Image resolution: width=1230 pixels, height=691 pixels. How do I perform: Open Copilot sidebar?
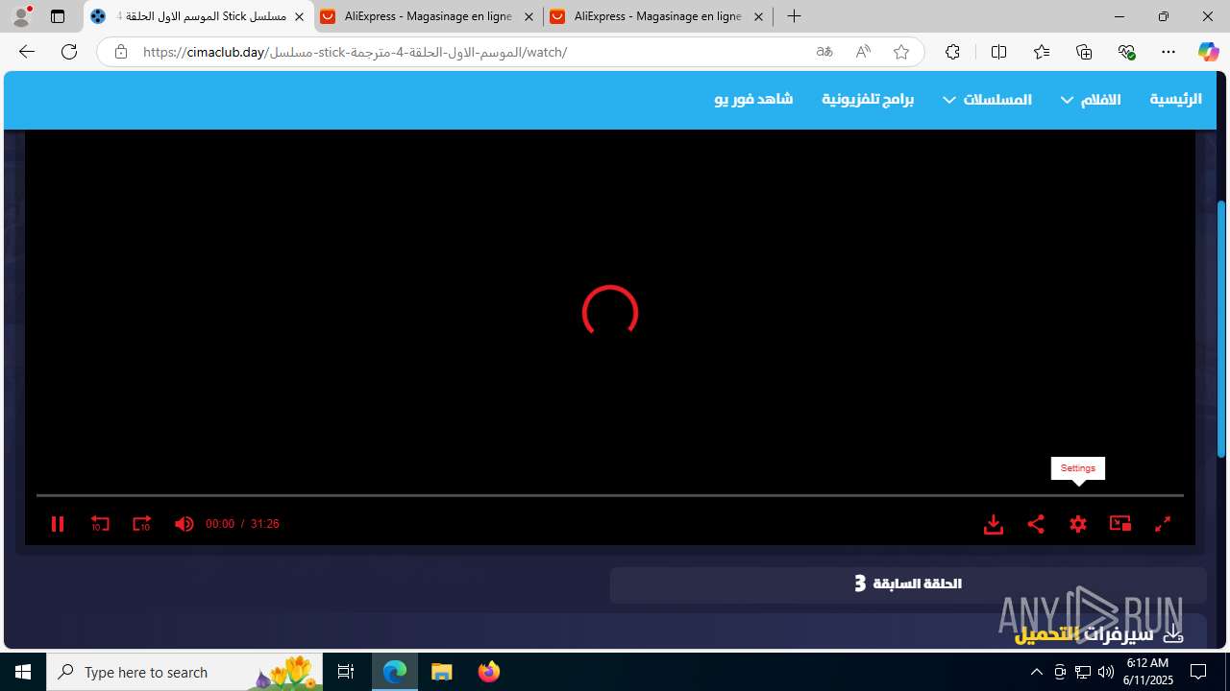coord(1208,52)
